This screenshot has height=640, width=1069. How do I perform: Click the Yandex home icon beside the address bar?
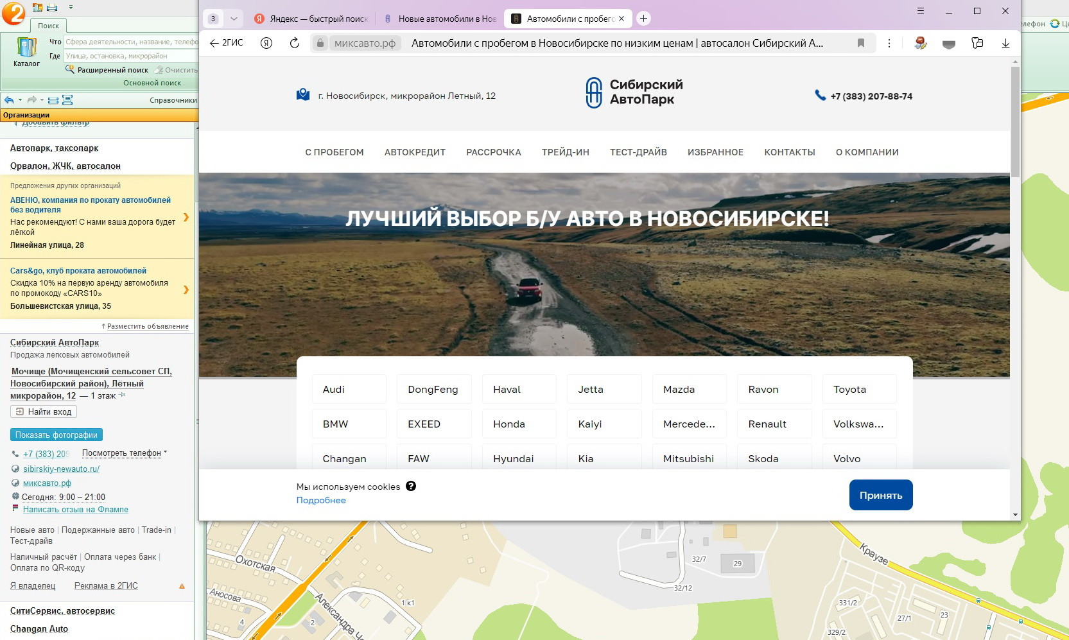click(266, 43)
